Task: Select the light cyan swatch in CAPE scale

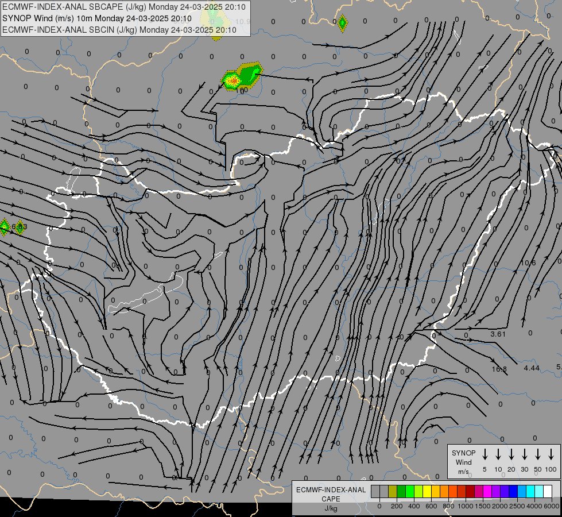Action: coord(539,491)
